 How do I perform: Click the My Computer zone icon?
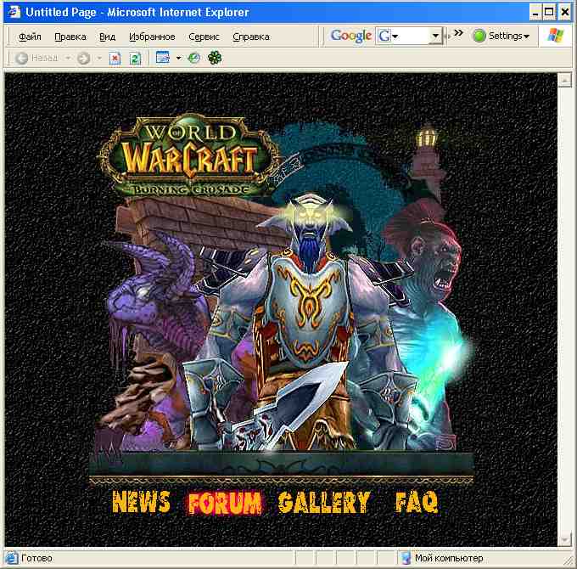coord(406,558)
